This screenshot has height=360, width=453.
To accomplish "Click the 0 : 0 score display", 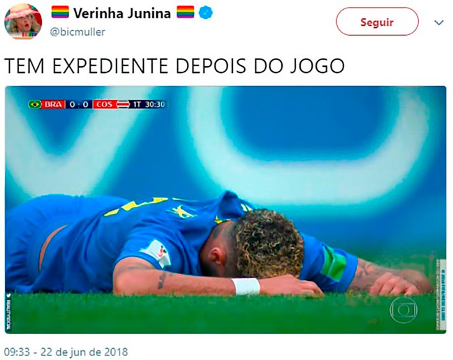I will tap(79, 104).
